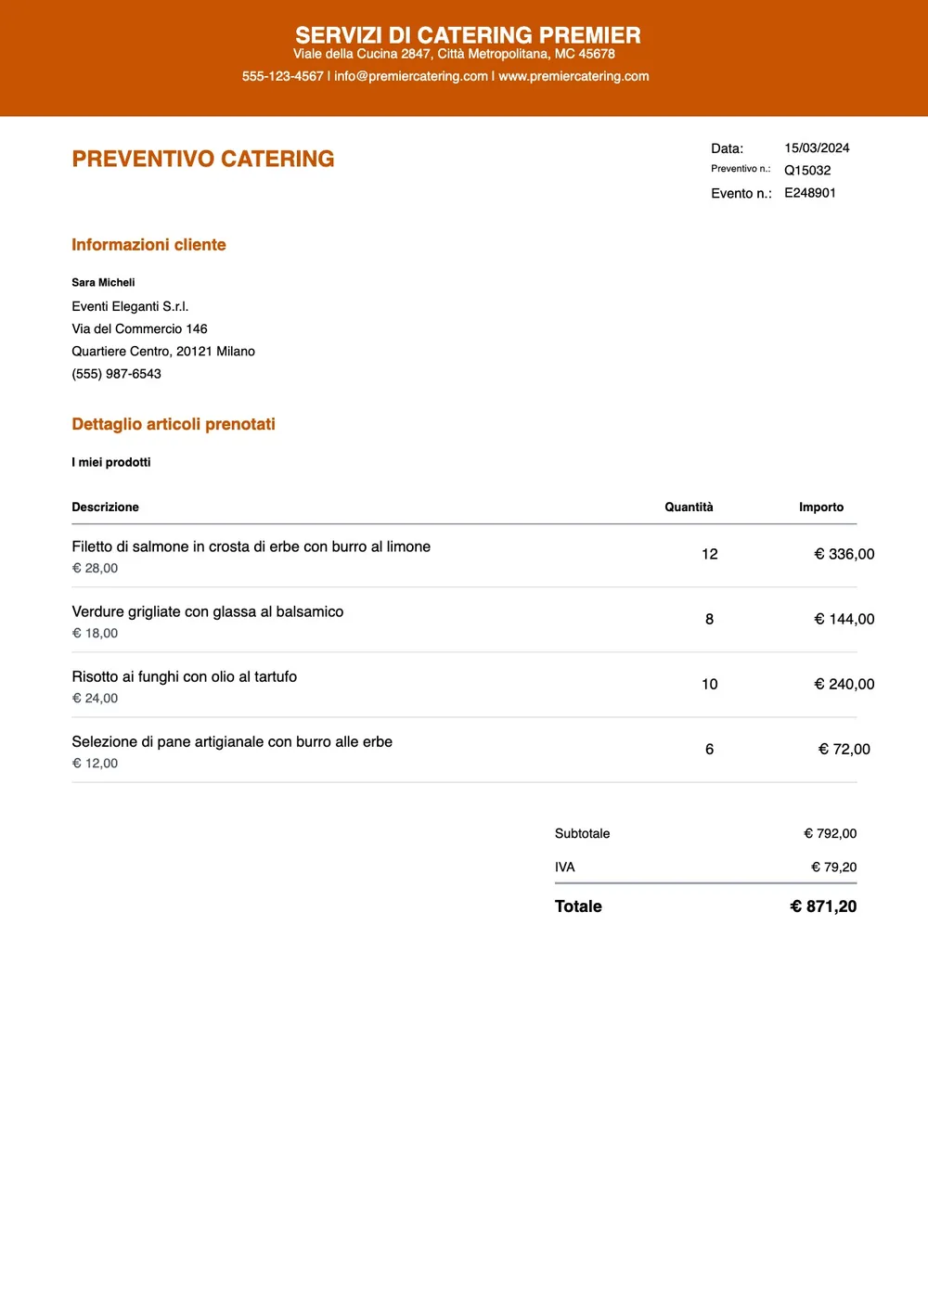Screen dimensions: 928x1311
Task: Select the Preventivo Catering heading
Action: (203, 159)
